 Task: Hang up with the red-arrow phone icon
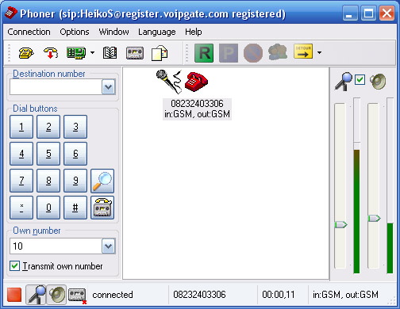(x=51, y=53)
